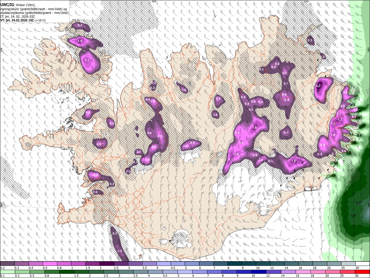Click the deep blue 10 rain legend swatch
This screenshot has width=370, height=278.
[x=258, y=272]
